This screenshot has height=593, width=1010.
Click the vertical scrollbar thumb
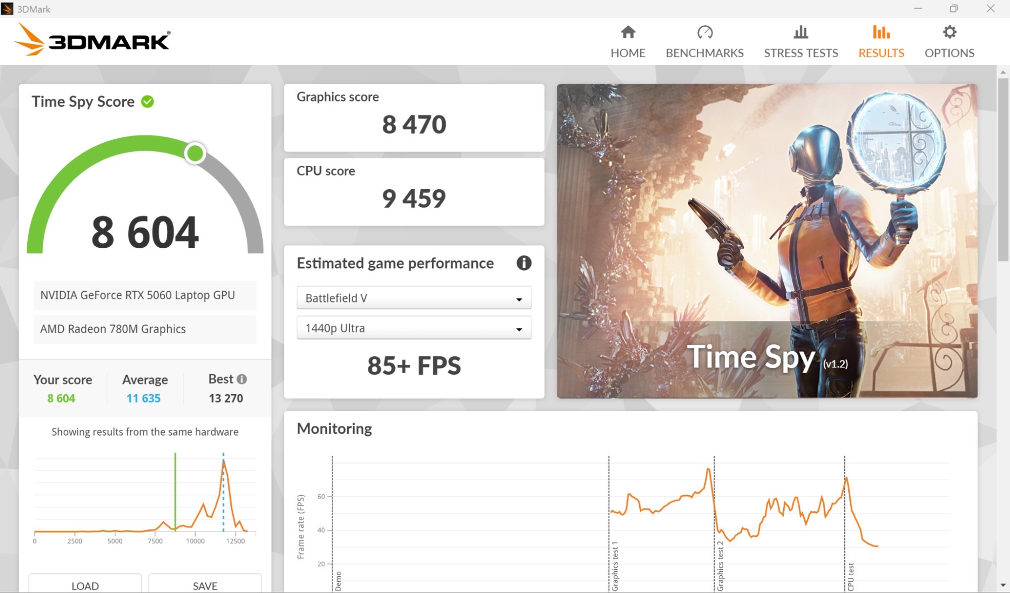[1003, 169]
